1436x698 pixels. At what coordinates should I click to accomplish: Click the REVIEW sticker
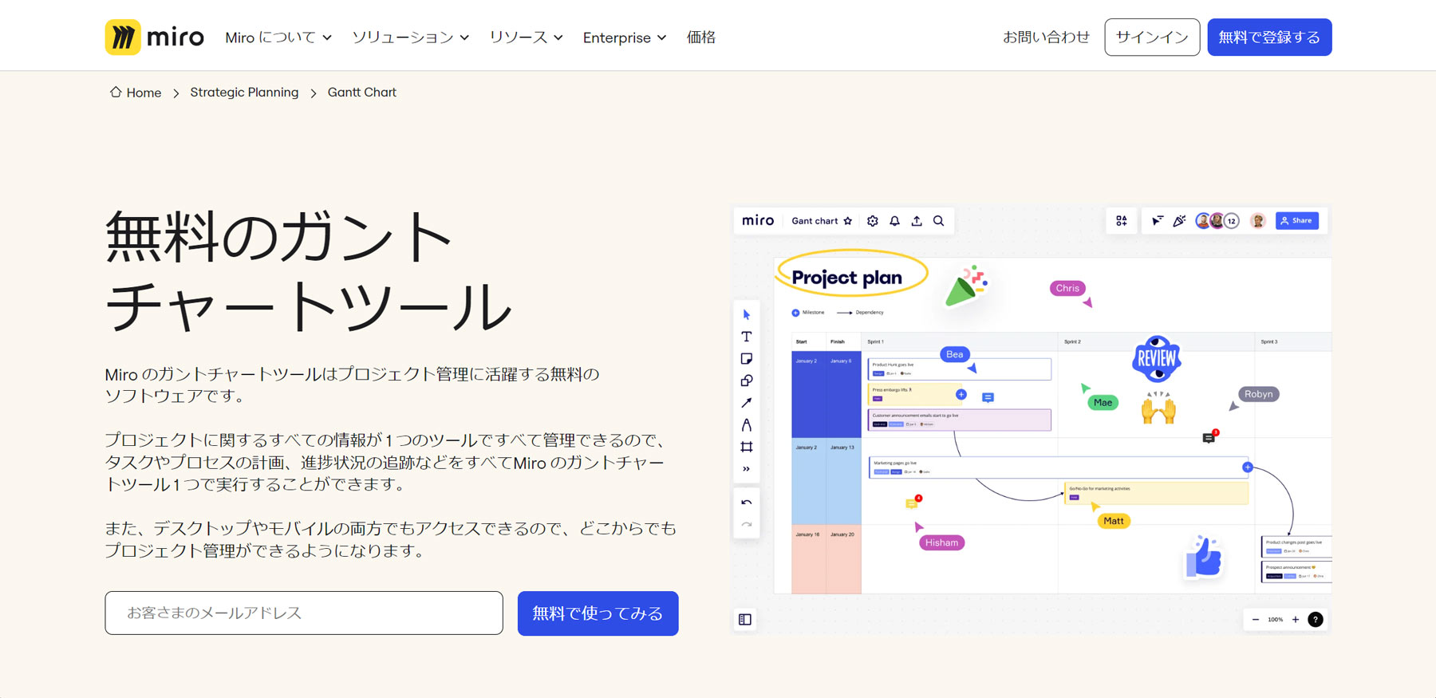click(x=1157, y=359)
